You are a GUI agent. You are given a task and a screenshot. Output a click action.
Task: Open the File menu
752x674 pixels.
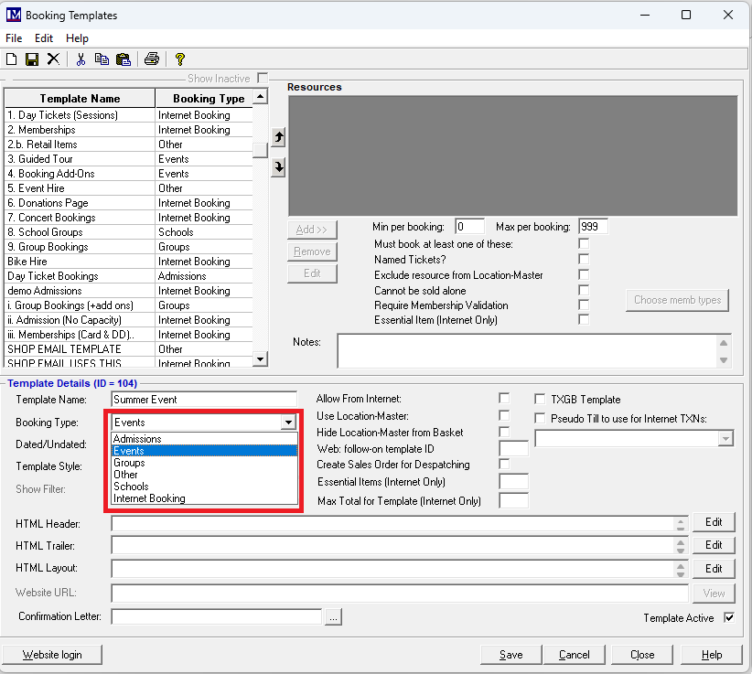point(14,38)
